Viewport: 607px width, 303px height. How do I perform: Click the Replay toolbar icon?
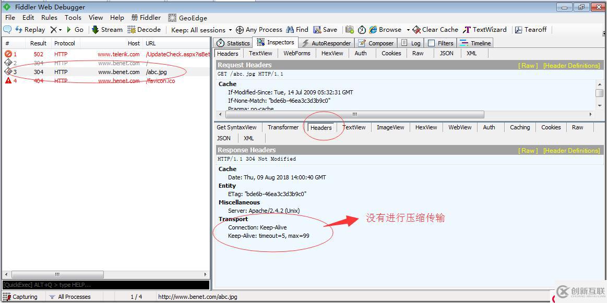(x=19, y=30)
